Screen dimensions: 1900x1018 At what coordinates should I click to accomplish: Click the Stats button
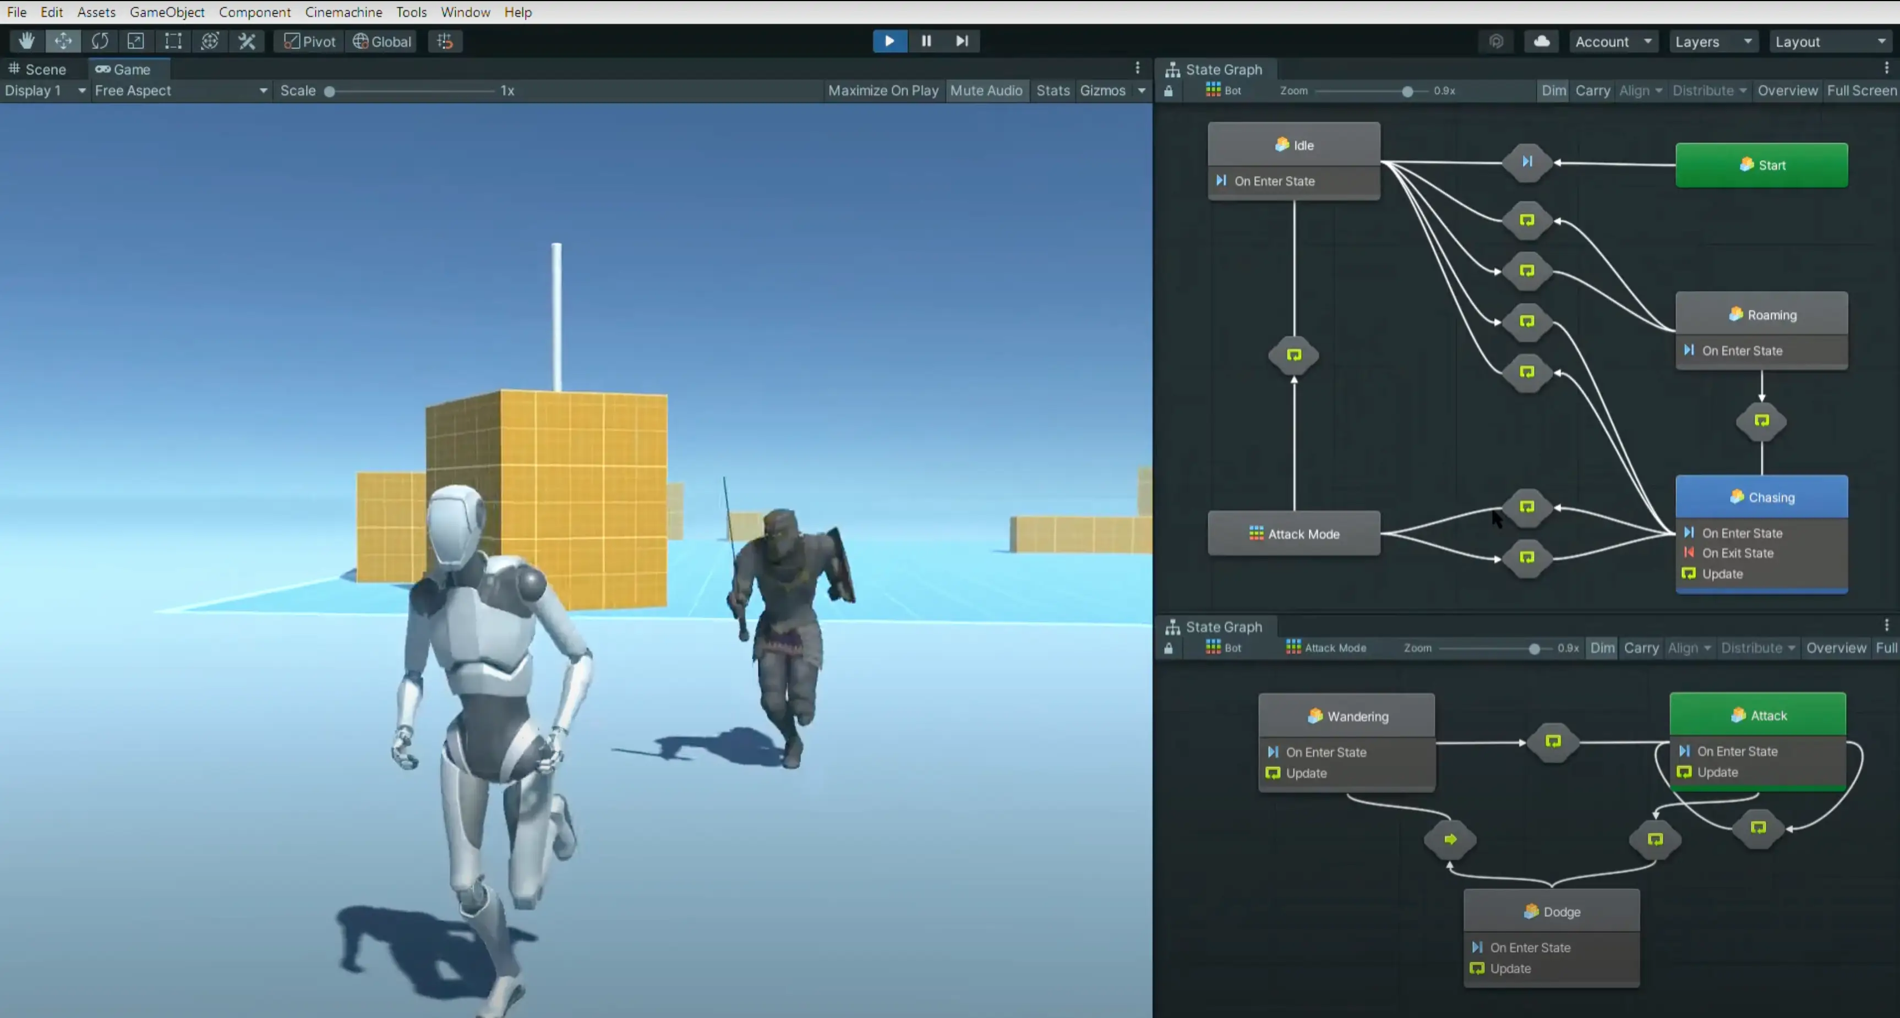pos(1052,91)
